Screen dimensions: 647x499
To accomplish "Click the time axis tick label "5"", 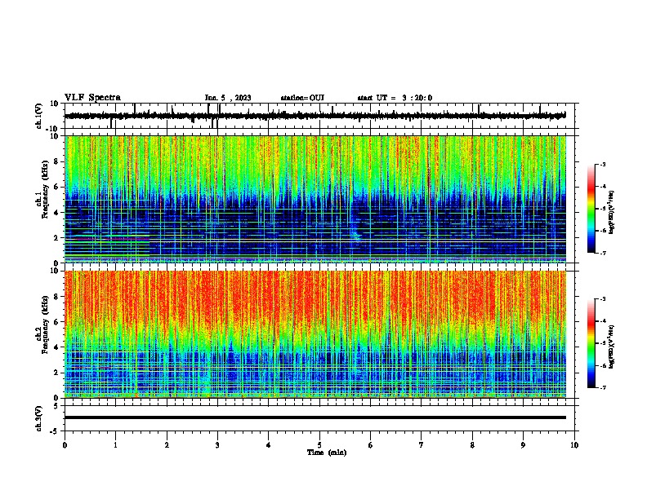I will point(319,445).
